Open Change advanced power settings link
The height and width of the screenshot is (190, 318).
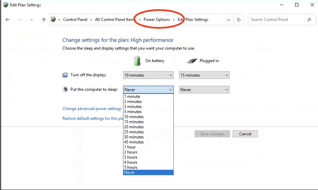coord(92,109)
